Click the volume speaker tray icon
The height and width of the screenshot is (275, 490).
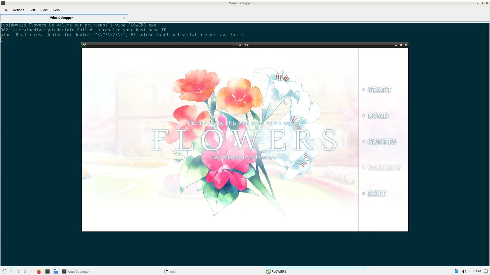pyautogui.click(x=464, y=271)
